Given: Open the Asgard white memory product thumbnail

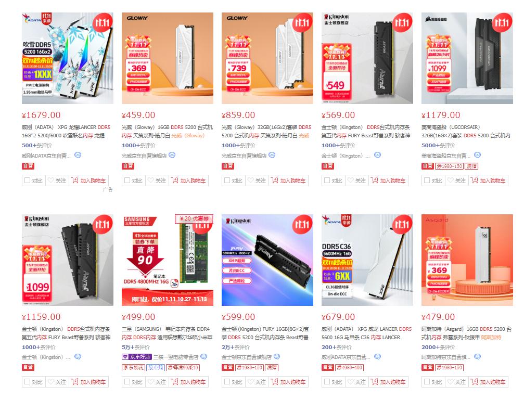Looking at the screenshot, I should [467, 260].
